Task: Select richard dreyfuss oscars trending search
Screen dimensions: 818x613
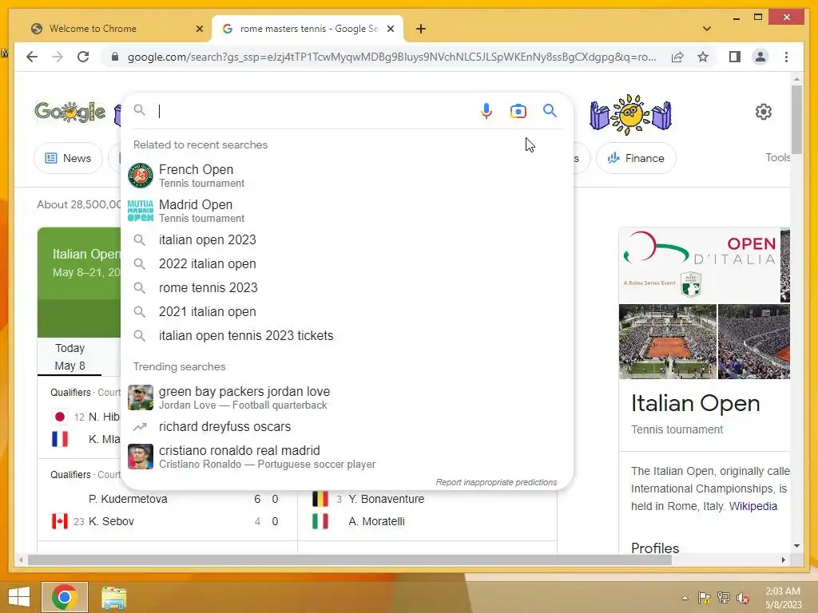Action: tap(347, 426)
